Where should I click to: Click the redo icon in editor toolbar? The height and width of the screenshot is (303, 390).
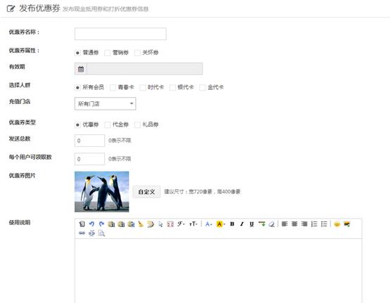click(101, 224)
